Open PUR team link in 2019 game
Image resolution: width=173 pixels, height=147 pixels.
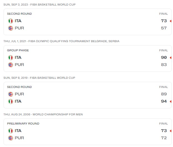19,94
